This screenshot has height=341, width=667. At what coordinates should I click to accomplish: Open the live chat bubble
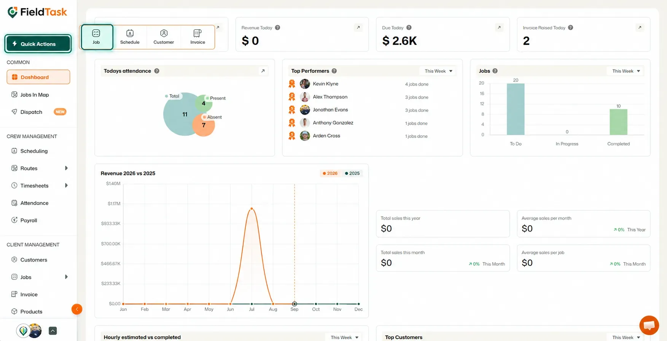point(649,325)
